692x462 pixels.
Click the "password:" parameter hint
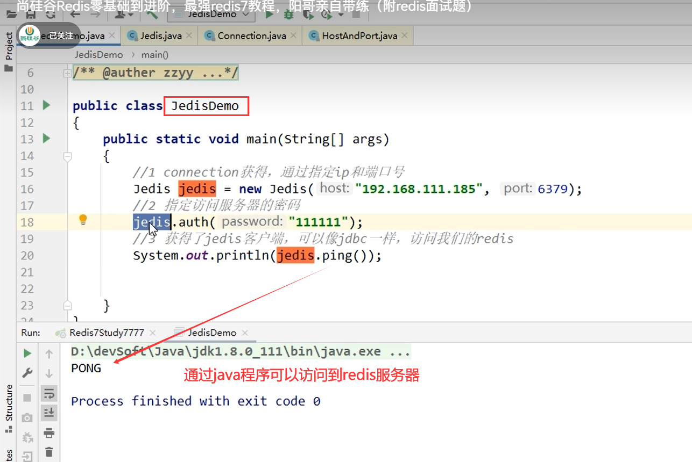252,221
